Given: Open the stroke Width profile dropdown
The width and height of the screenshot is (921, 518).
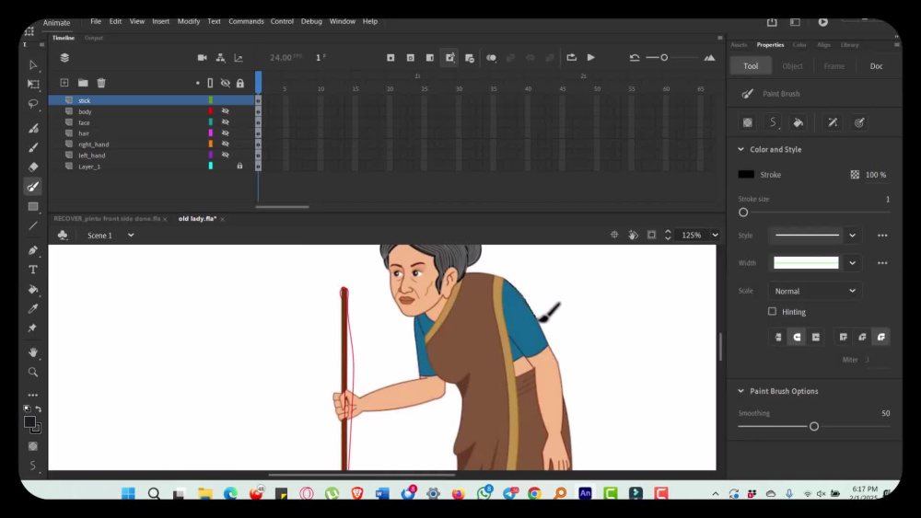Looking at the screenshot, I should [x=852, y=263].
